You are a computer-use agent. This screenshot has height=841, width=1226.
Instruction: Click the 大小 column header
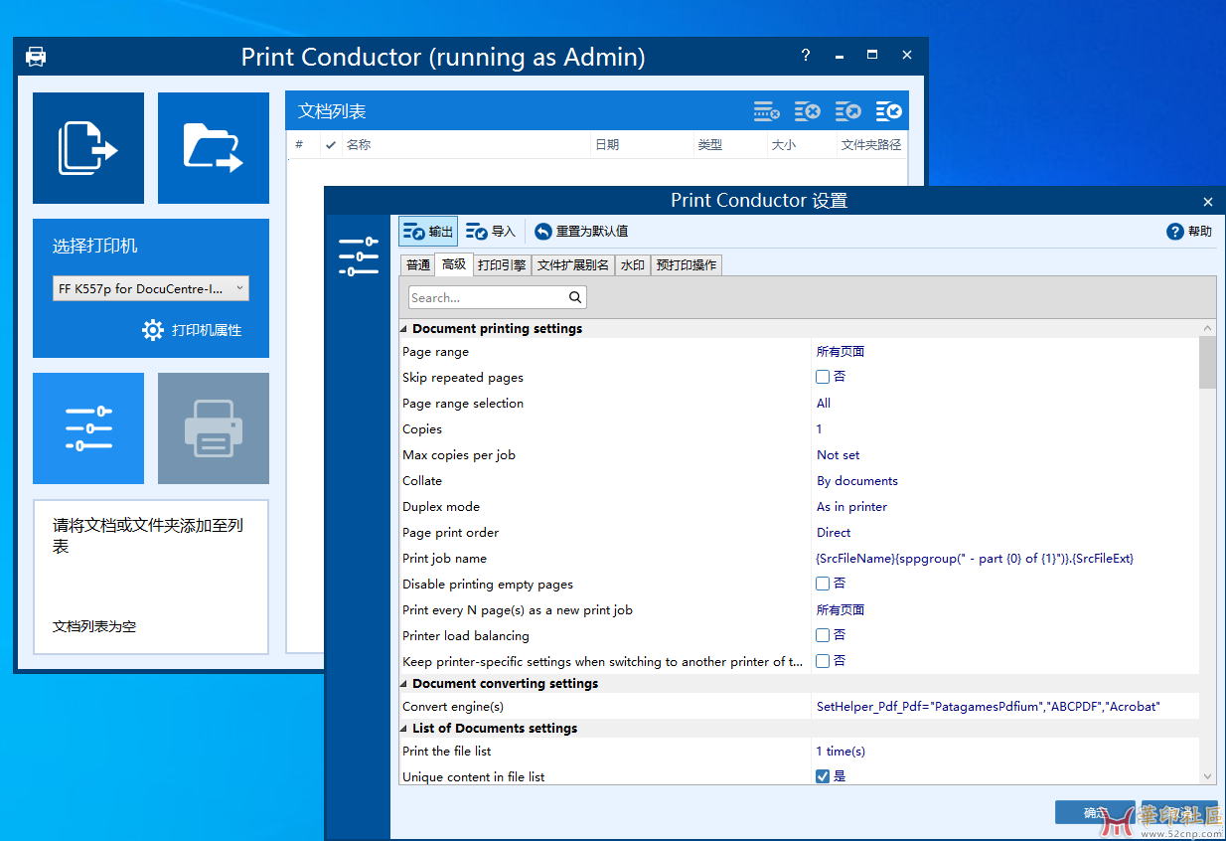pyautogui.click(x=802, y=144)
